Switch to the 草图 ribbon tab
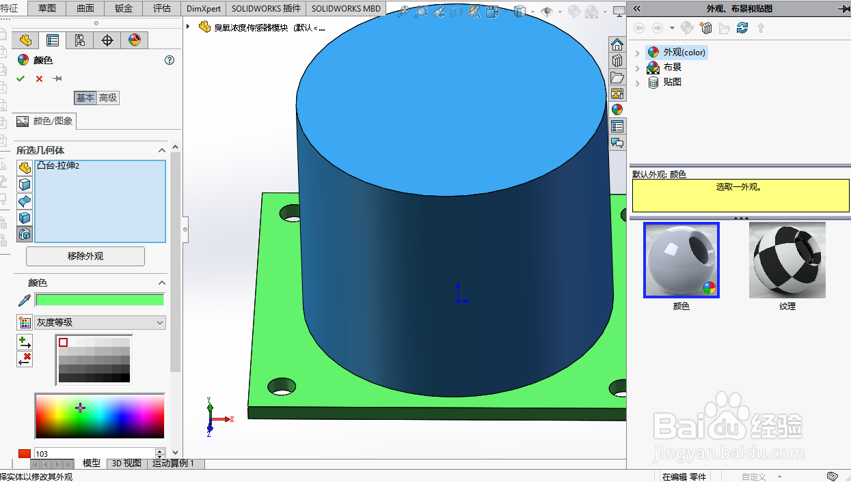The width and height of the screenshot is (851, 482). [47, 8]
